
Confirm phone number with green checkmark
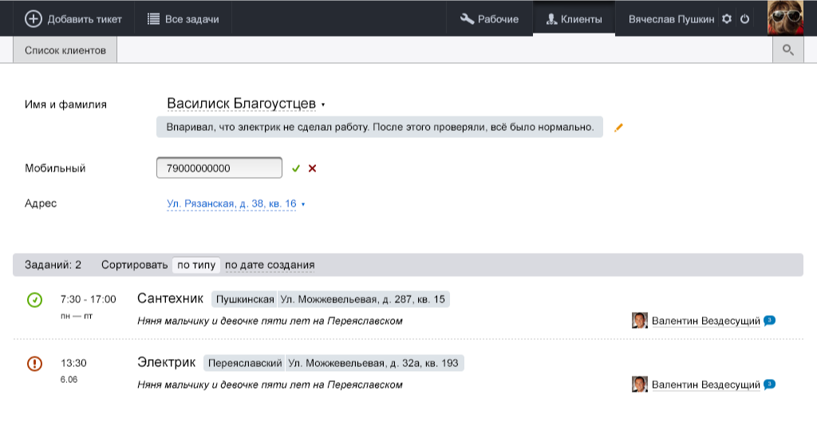pyautogui.click(x=296, y=168)
